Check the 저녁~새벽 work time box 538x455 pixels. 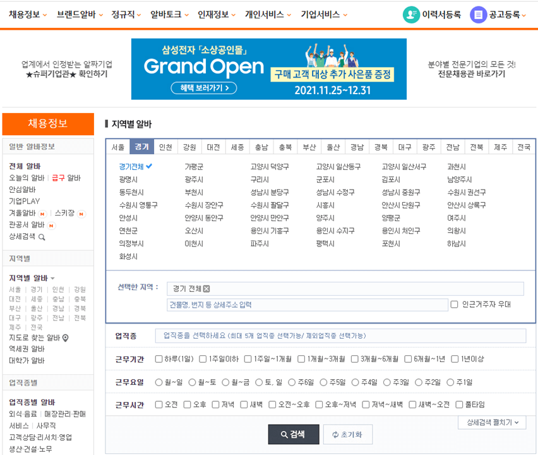(x=366, y=404)
